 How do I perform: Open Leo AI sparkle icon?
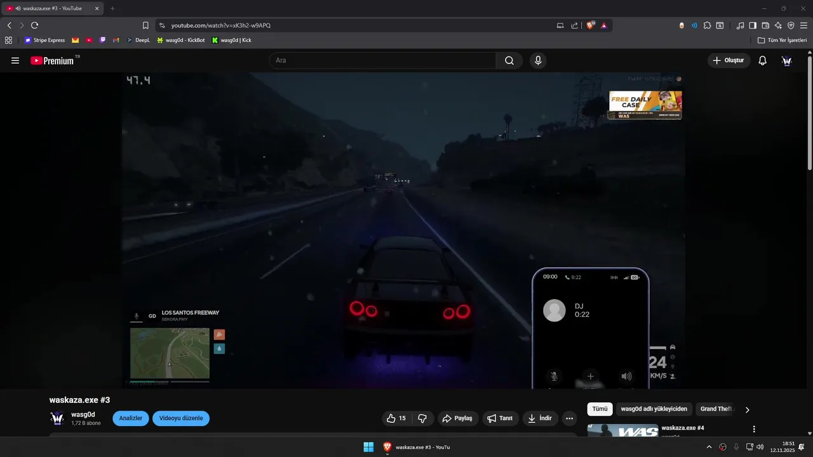point(778,25)
